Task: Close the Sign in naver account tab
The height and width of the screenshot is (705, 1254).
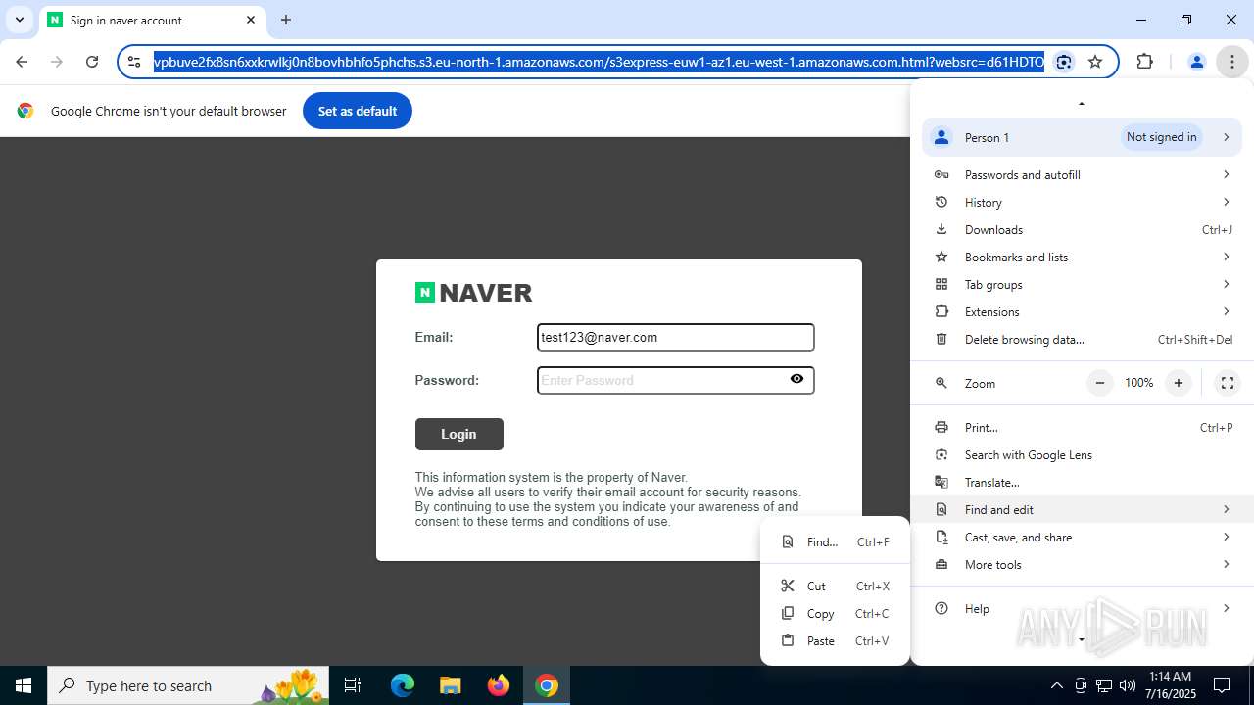Action: (x=251, y=20)
